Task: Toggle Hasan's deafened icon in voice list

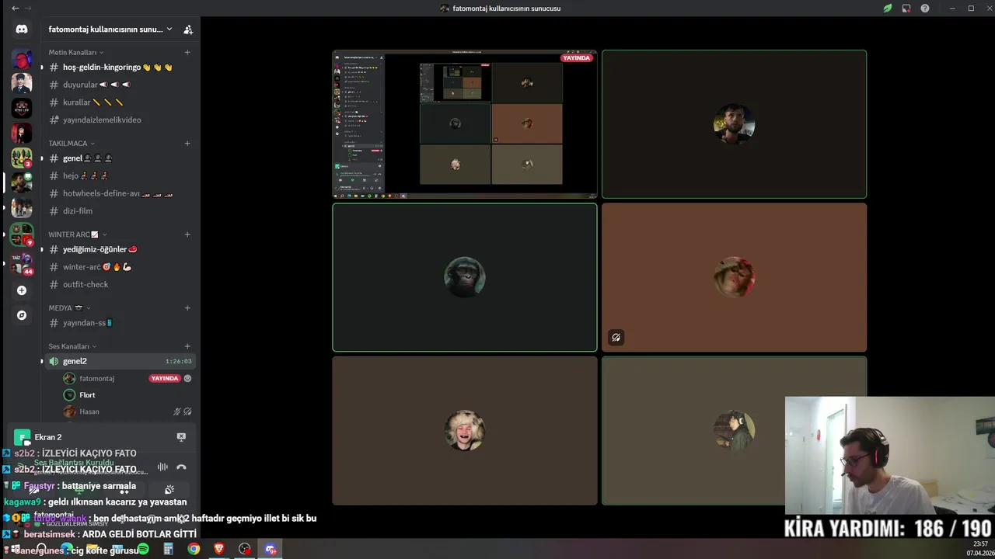Action: coord(187,411)
